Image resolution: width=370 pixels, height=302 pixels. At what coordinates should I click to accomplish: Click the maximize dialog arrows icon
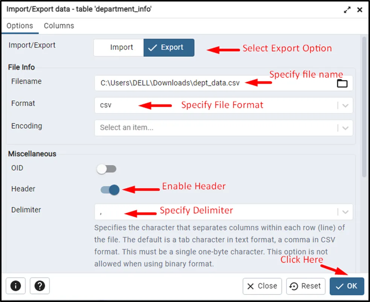pyautogui.click(x=347, y=10)
